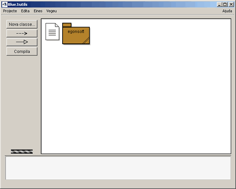Select the README text document icon

[52, 32]
